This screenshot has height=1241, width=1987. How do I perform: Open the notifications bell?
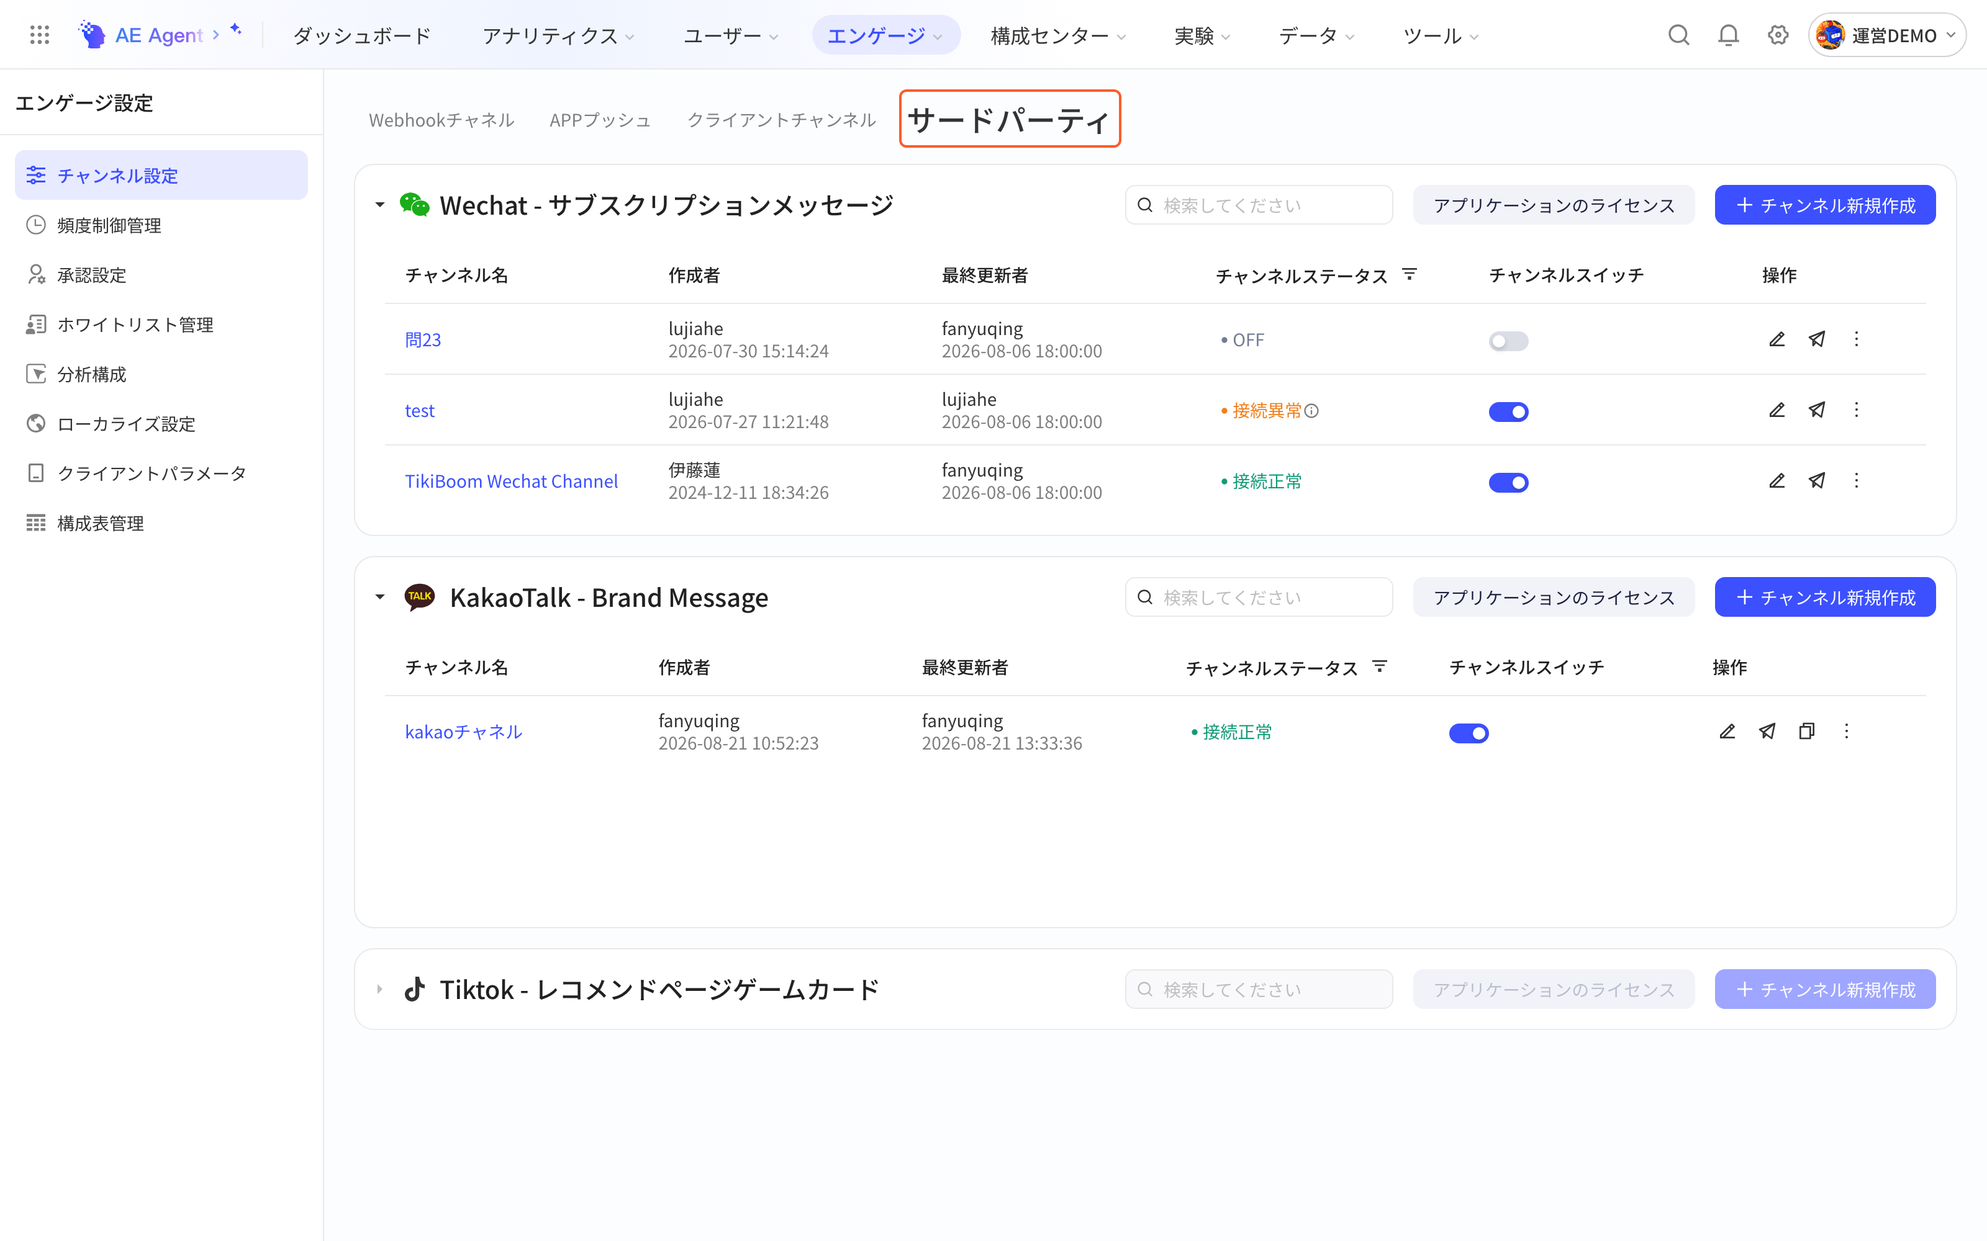pyautogui.click(x=1728, y=35)
